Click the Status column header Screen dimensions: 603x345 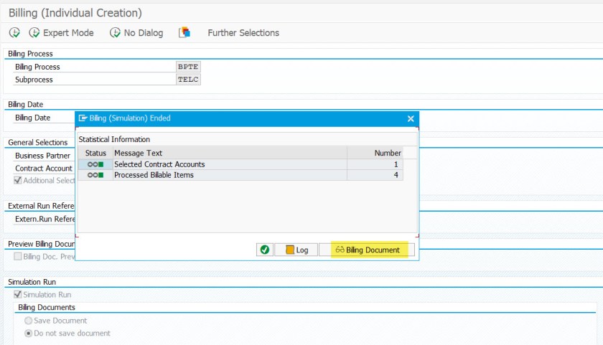95,153
